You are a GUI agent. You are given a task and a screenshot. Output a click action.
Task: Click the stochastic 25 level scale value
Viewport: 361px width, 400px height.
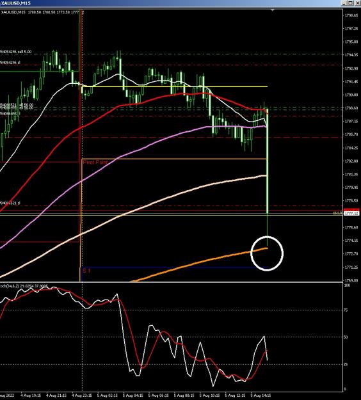point(346,364)
